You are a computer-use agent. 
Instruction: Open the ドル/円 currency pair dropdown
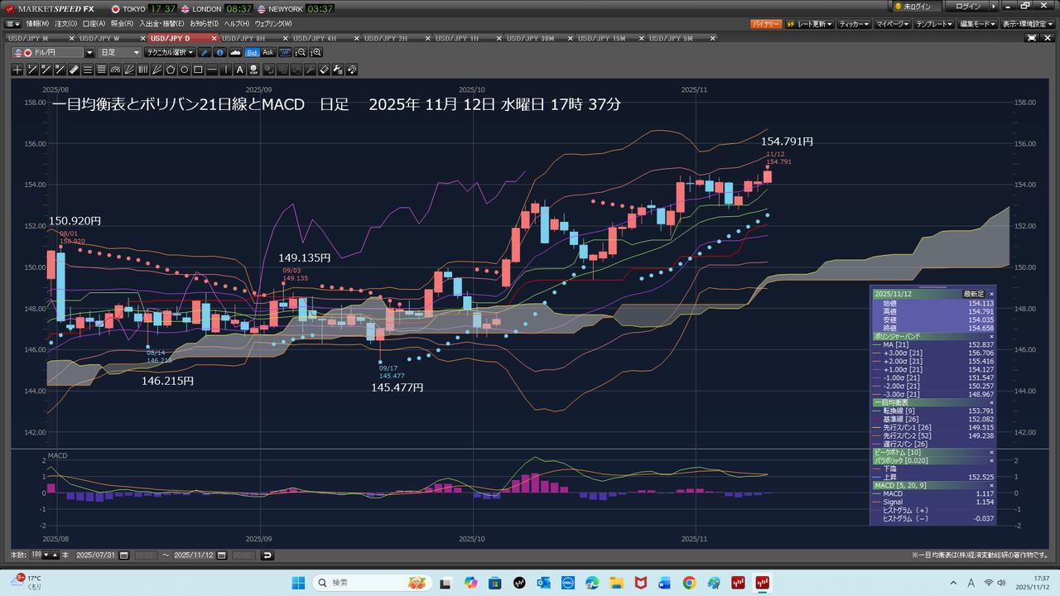(89, 52)
